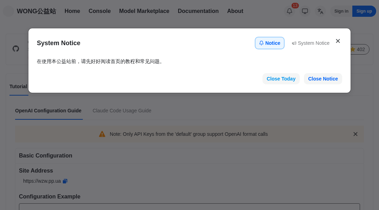Viewport: 379px width, 210px height.
Task: Toggle the theme monitor icon in header
Action: coord(305,11)
